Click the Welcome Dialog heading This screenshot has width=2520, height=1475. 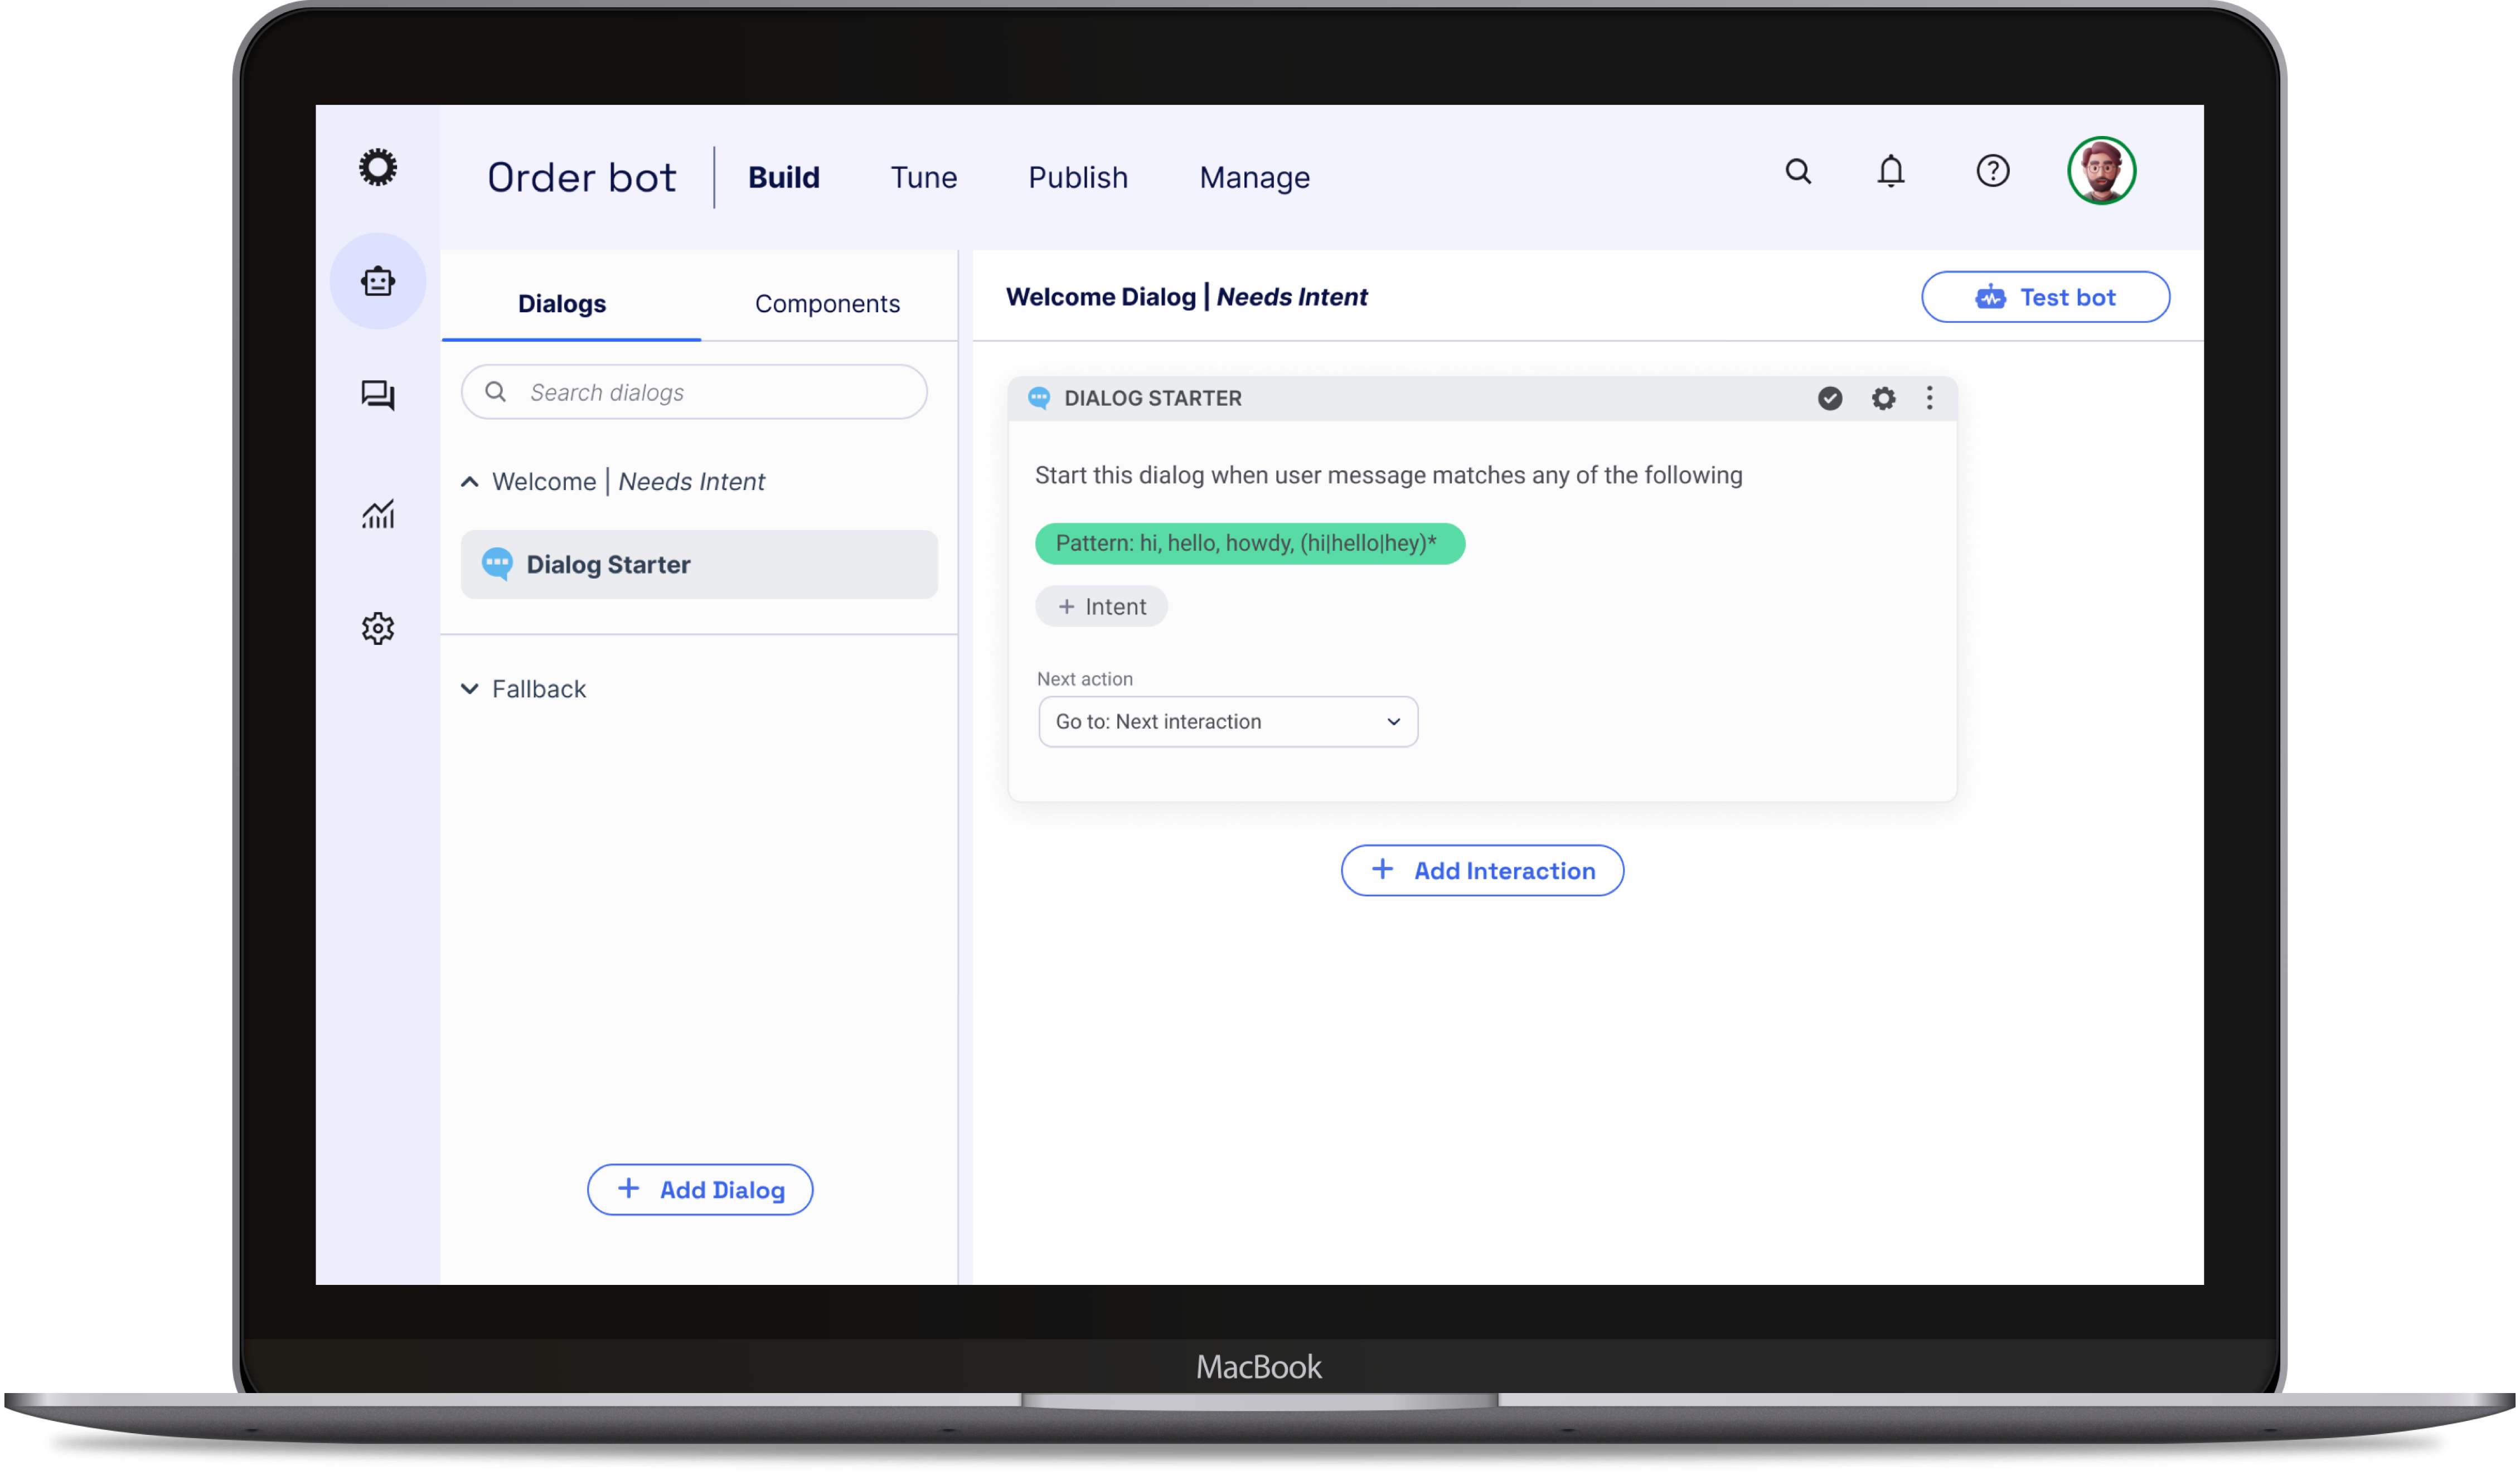coord(1186,297)
